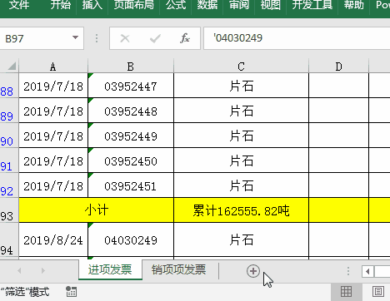This screenshot has width=390, height=301.
Task: Switch to the 进项发票 sheet tab
Action: pos(110,269)
